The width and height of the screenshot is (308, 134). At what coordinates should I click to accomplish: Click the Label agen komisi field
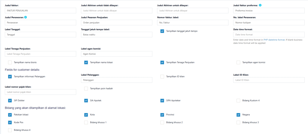click(117, 54)
